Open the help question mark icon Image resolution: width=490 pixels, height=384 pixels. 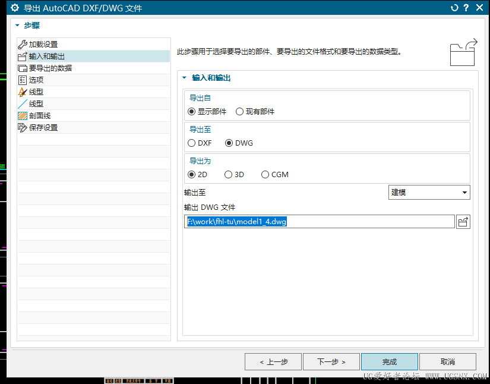pyautogui.click(x=466, y=8)
